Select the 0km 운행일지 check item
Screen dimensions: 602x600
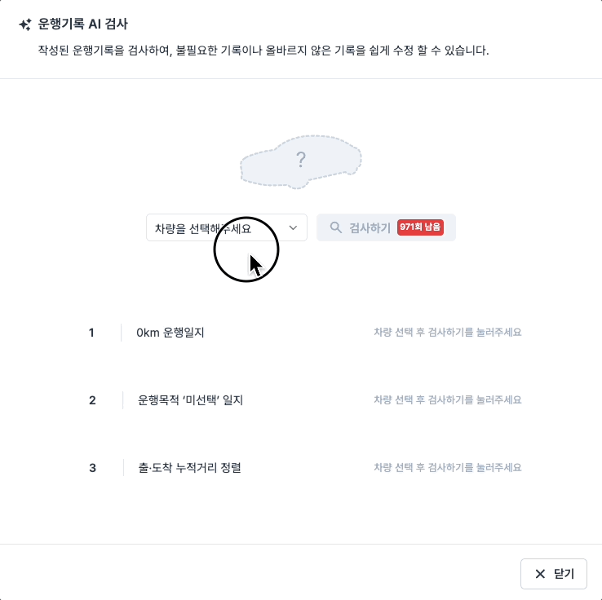170,333
